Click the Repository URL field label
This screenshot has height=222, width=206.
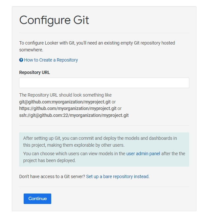click(x=34, y=72)
